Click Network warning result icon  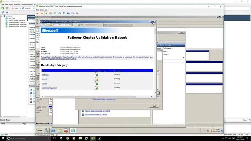pyautogui.click(x=96, y=79)
